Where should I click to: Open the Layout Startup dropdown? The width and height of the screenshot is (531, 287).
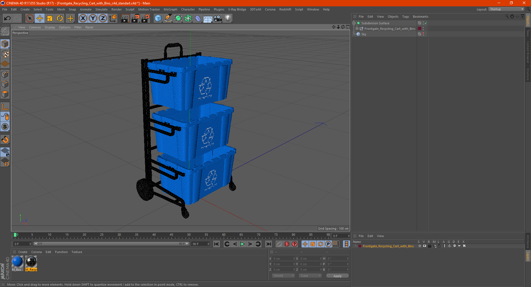tap(506, 9)
